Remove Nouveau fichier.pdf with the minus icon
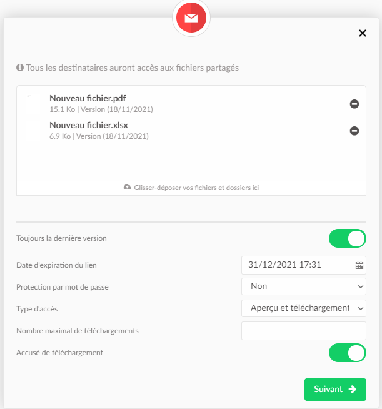This screenshot has height=409, width=382. (354, 104)
